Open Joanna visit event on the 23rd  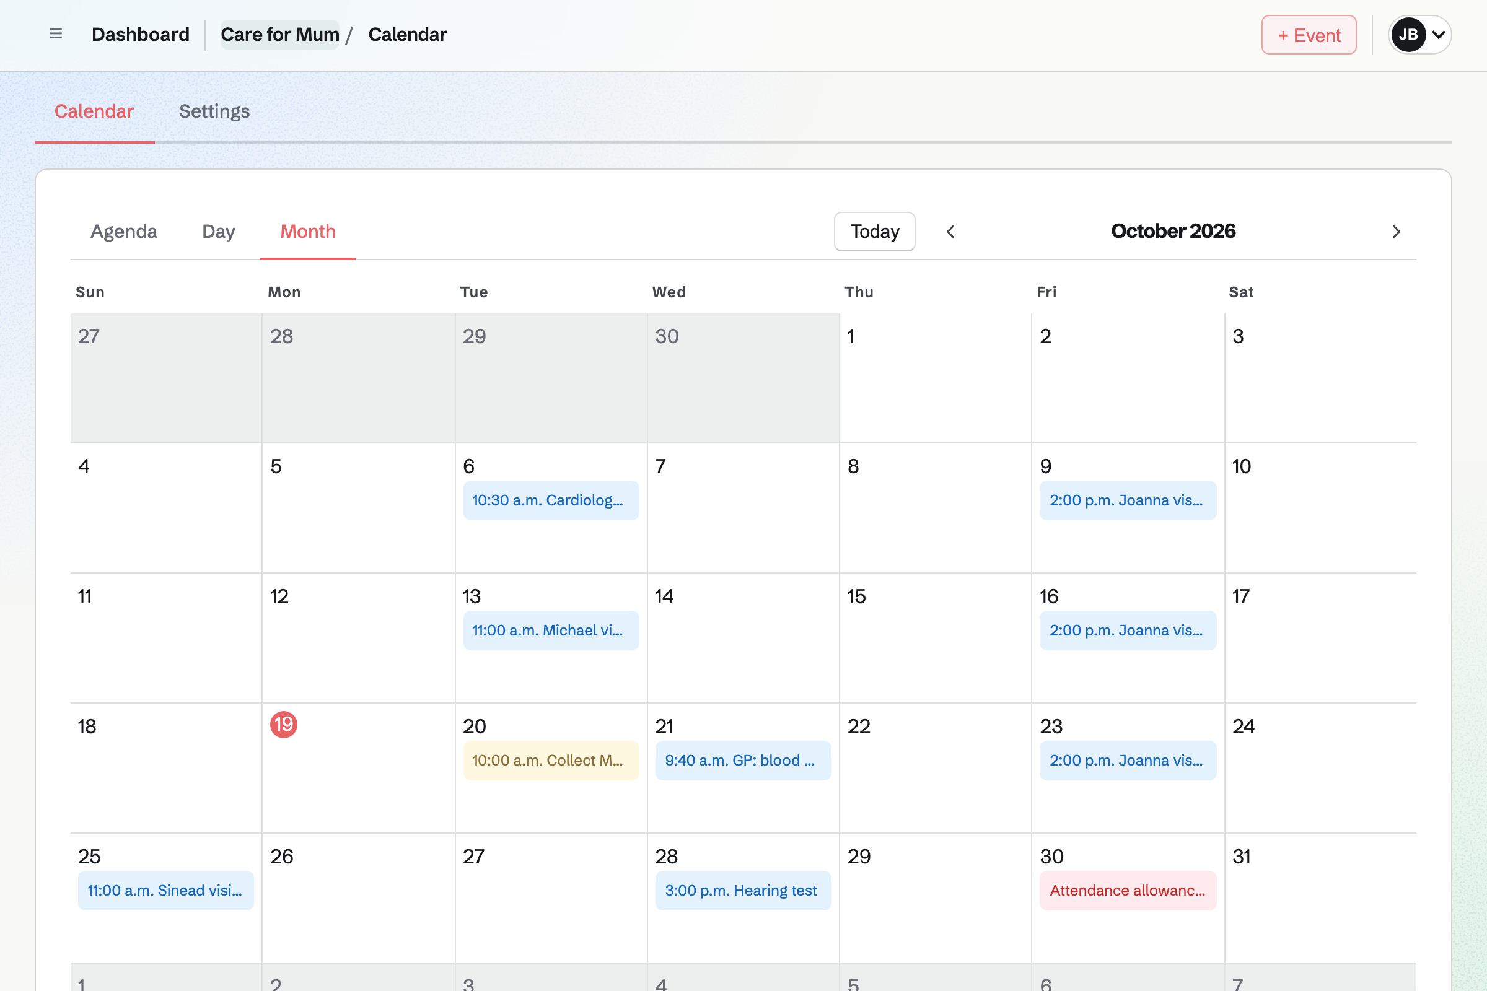1127,761
